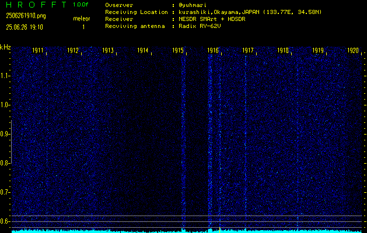This screenshot has height=233, width=367.
Task: Click the 1915 time marker
Action: tap(178, 50)
